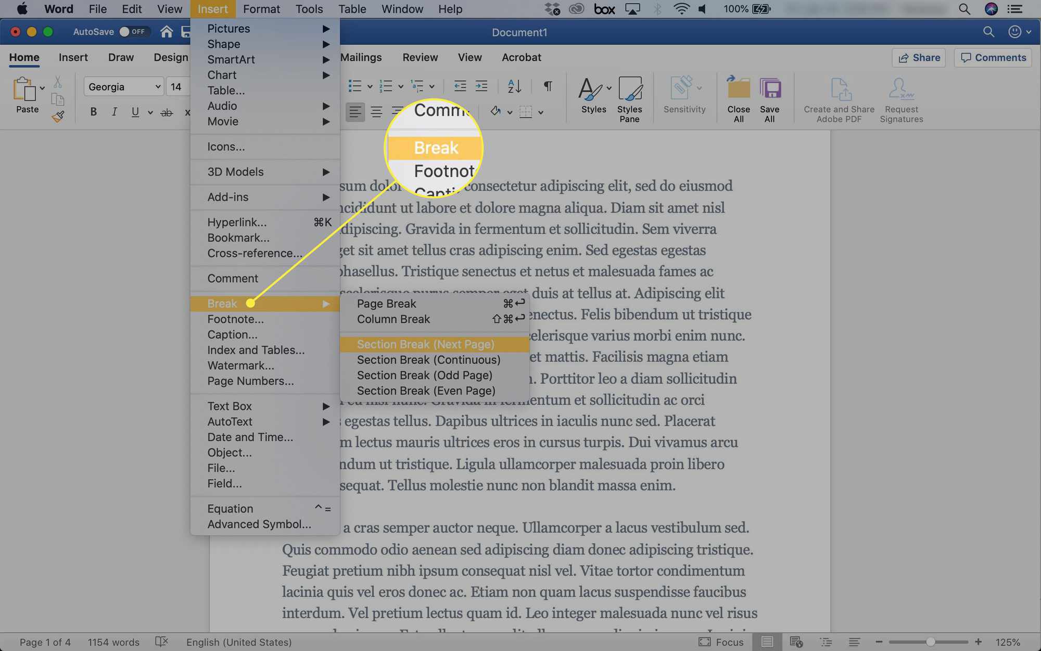Image resolution: width=1041 pixels, height=651 pixels.
Task: Expand the SmartArt submenu
Action: tap(231, 58)
